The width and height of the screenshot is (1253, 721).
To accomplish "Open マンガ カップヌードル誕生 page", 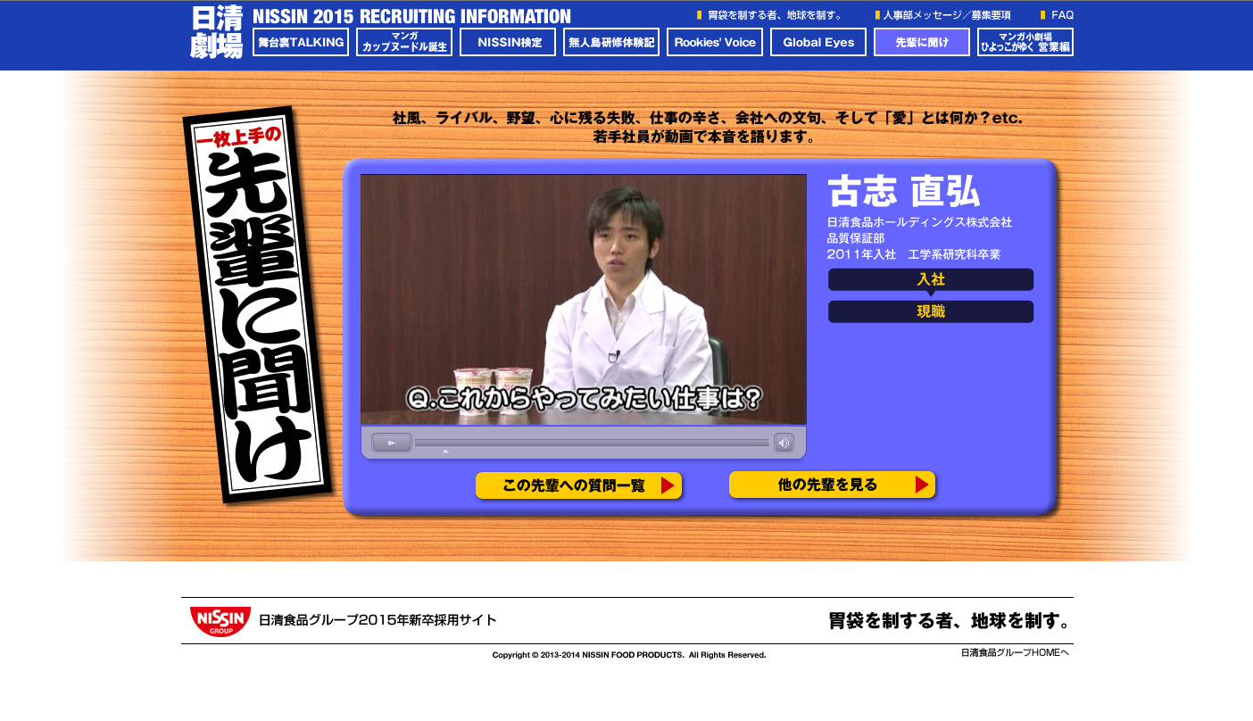I will click(404, 42).
